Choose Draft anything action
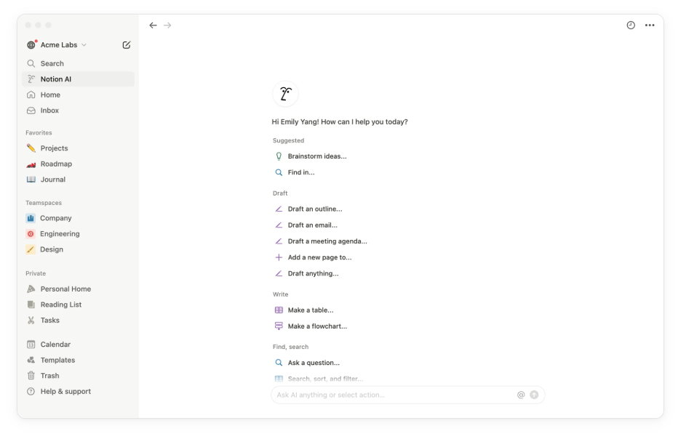Image resolution: width=686 pixels, height=434 pixels. click(x=314, y=273)
